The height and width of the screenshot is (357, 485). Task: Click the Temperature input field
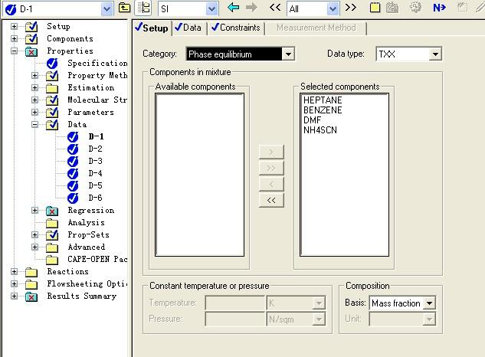tap(235, 303)
